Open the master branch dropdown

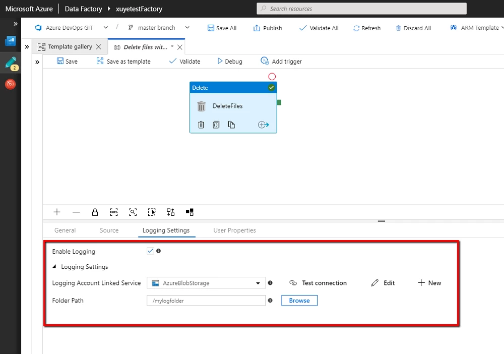158,28
